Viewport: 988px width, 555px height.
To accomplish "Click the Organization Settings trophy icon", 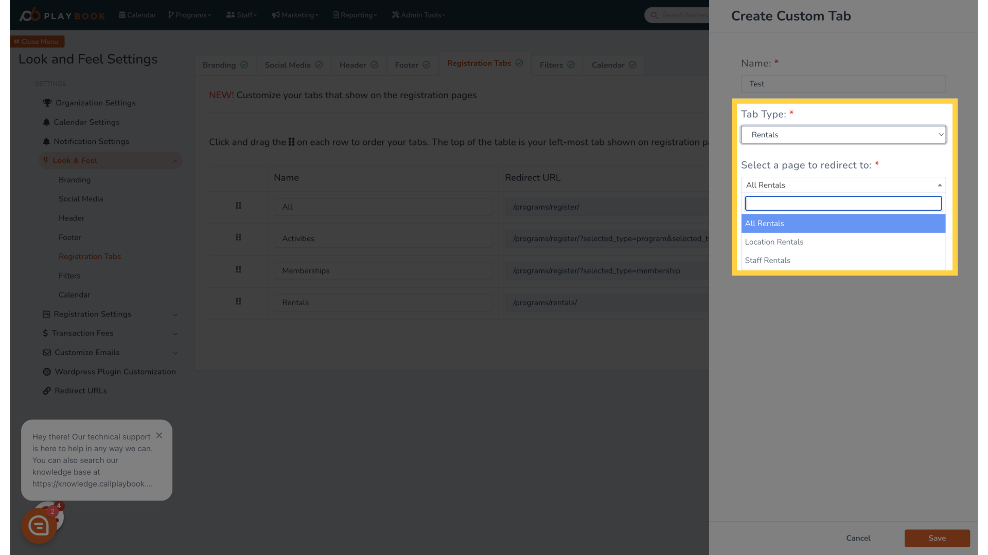I will [x=47, y=102].
